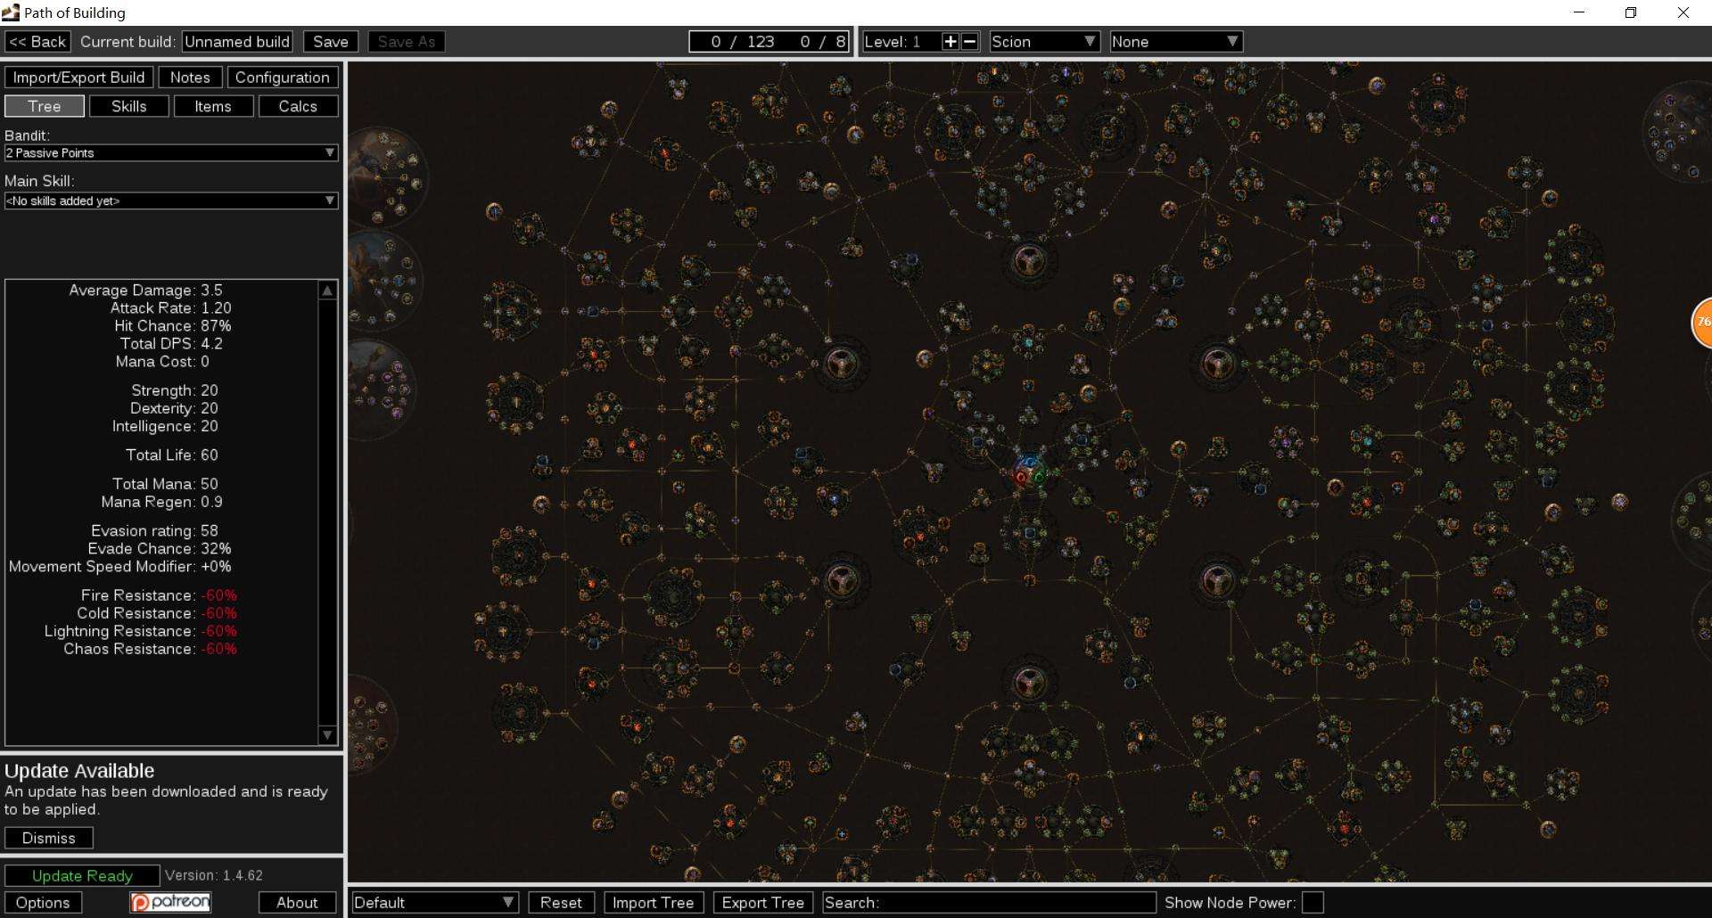Open the Scion class dropdown
Screen dimensions: 1712x918
(x=1044, y=42)
